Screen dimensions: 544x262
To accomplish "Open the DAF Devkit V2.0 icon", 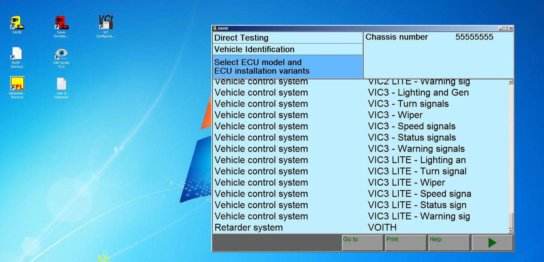I will pyautogui.click(x=61, y=55).
